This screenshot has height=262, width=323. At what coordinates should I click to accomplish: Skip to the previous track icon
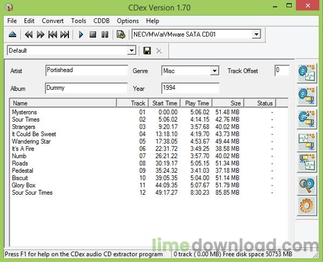[53, 34]
